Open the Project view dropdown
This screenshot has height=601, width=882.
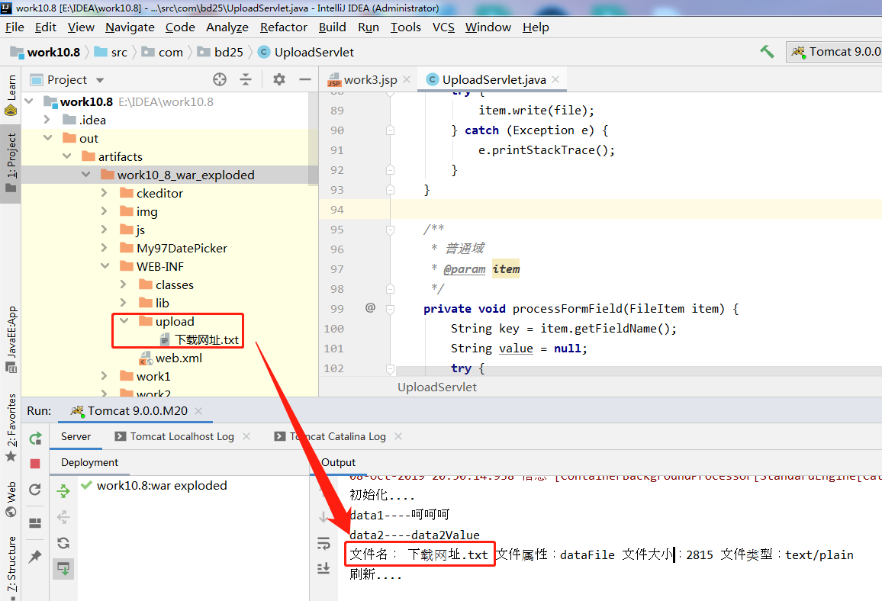coord(100,80)
